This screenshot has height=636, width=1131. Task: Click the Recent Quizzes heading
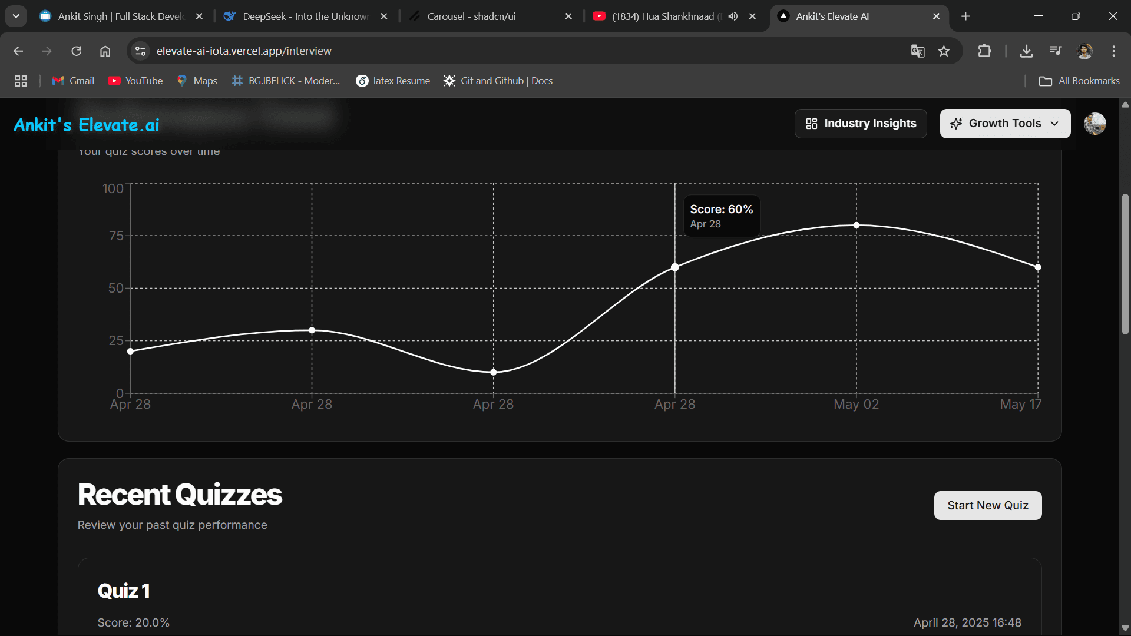pos(180,495)
